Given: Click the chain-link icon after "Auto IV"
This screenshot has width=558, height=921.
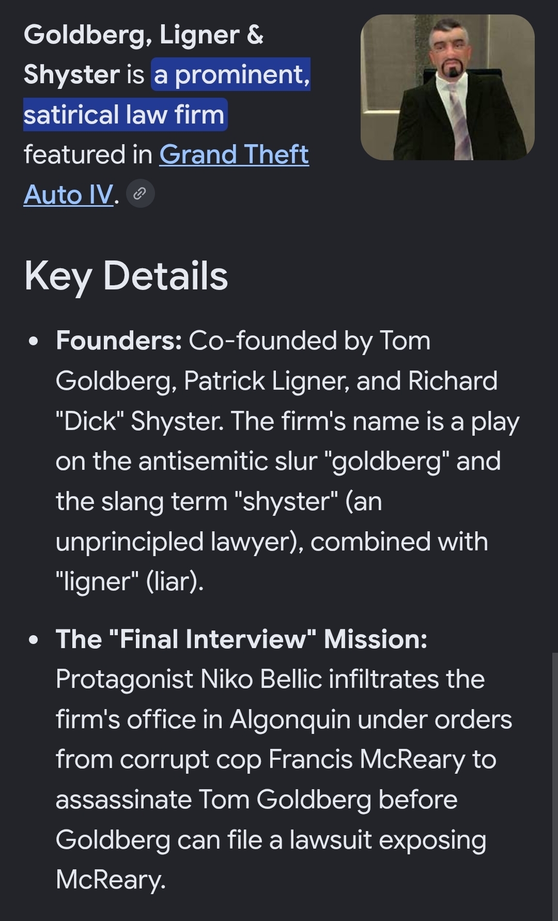Looking at the screenshot, I should pos(140,194).
